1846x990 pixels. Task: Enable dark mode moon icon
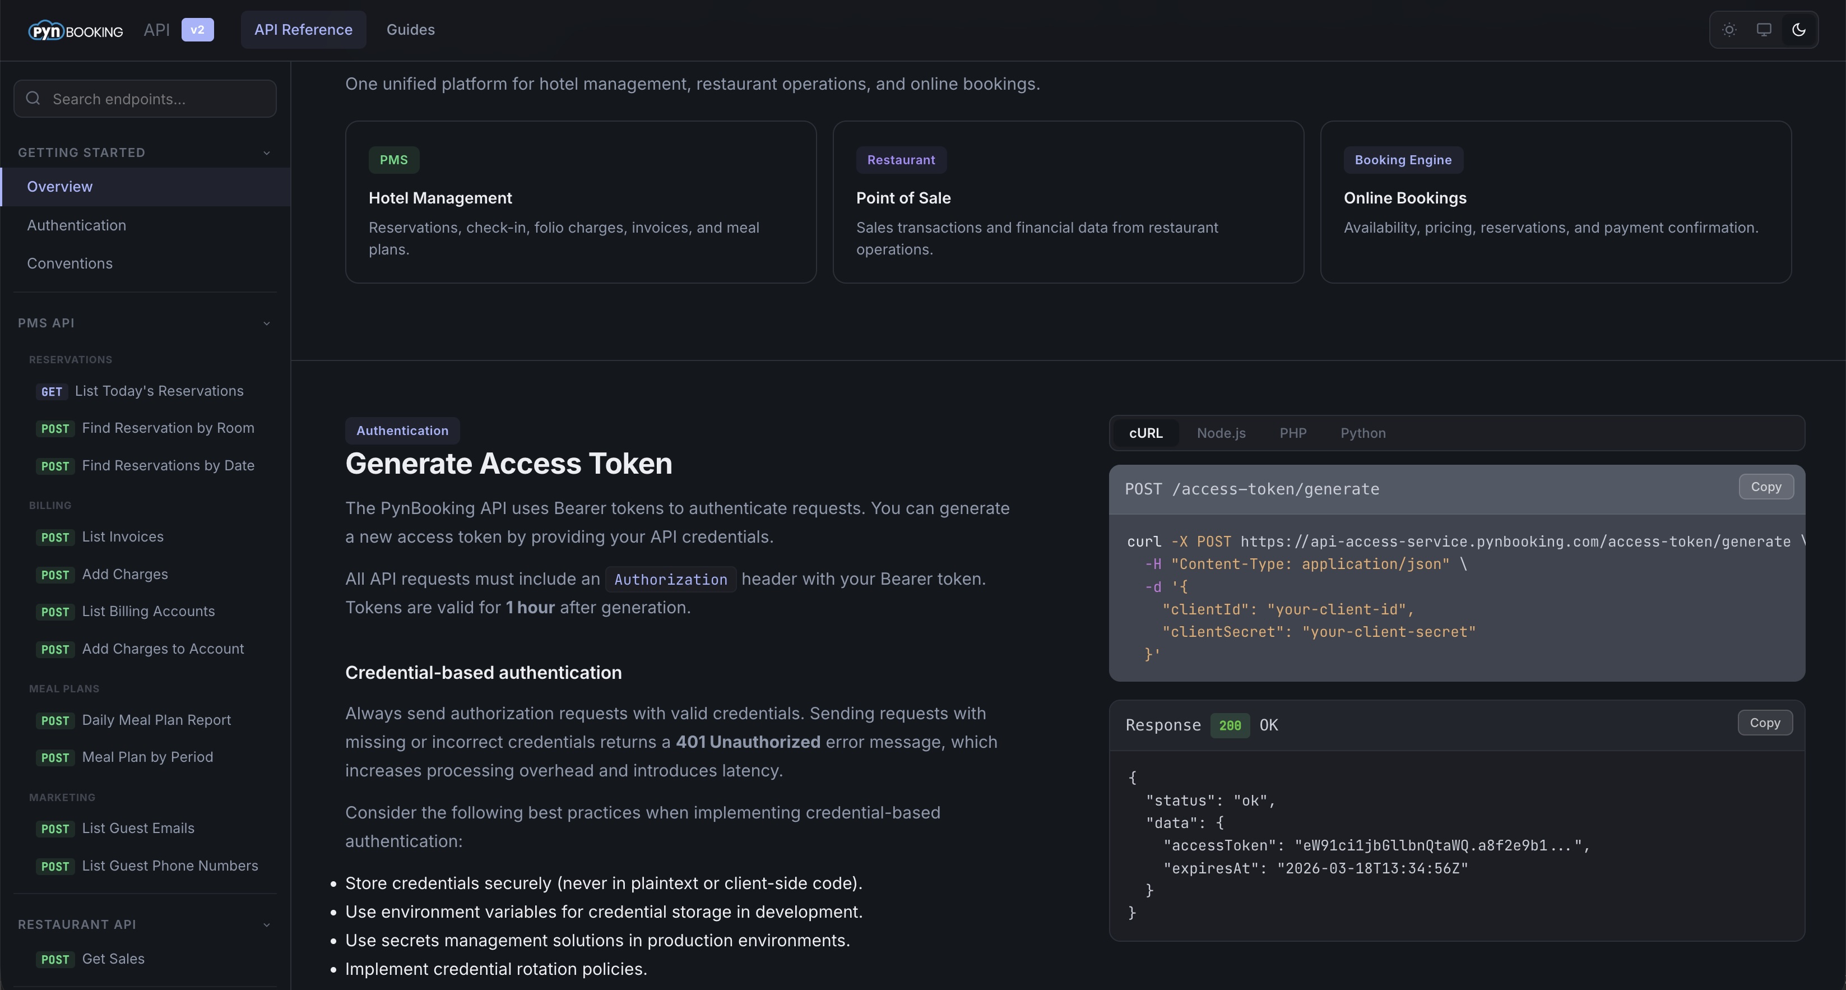[x=1798, y=30]
